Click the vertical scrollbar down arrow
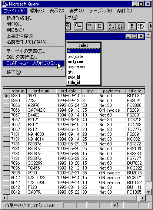Screen dimensions: 153x210 click(x=148, y=192)
